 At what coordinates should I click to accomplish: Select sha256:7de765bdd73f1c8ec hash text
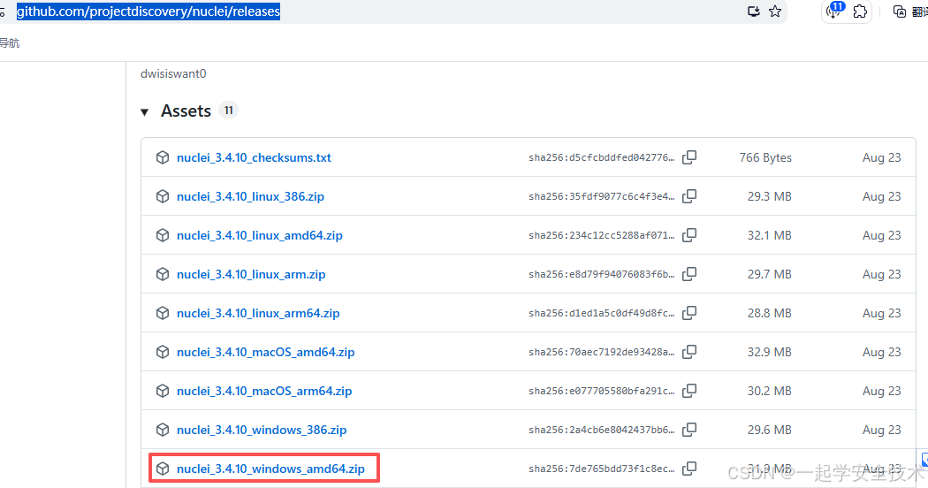click(601, 469)
